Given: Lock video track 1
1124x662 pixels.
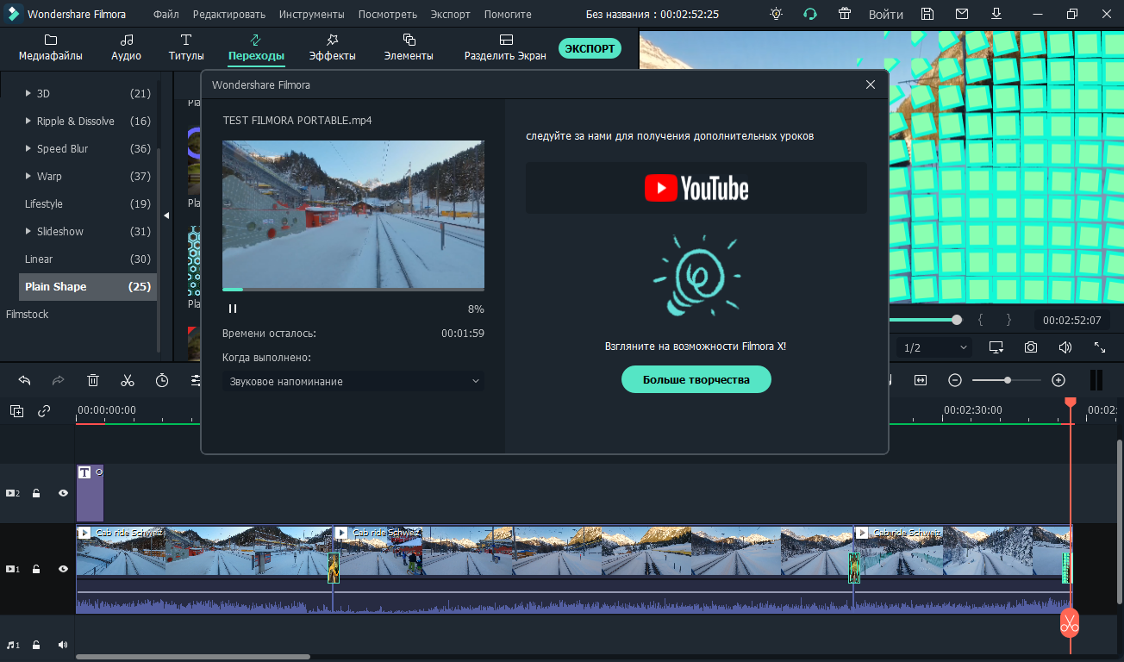Looking at the screenshot, I should coord(36,569).
